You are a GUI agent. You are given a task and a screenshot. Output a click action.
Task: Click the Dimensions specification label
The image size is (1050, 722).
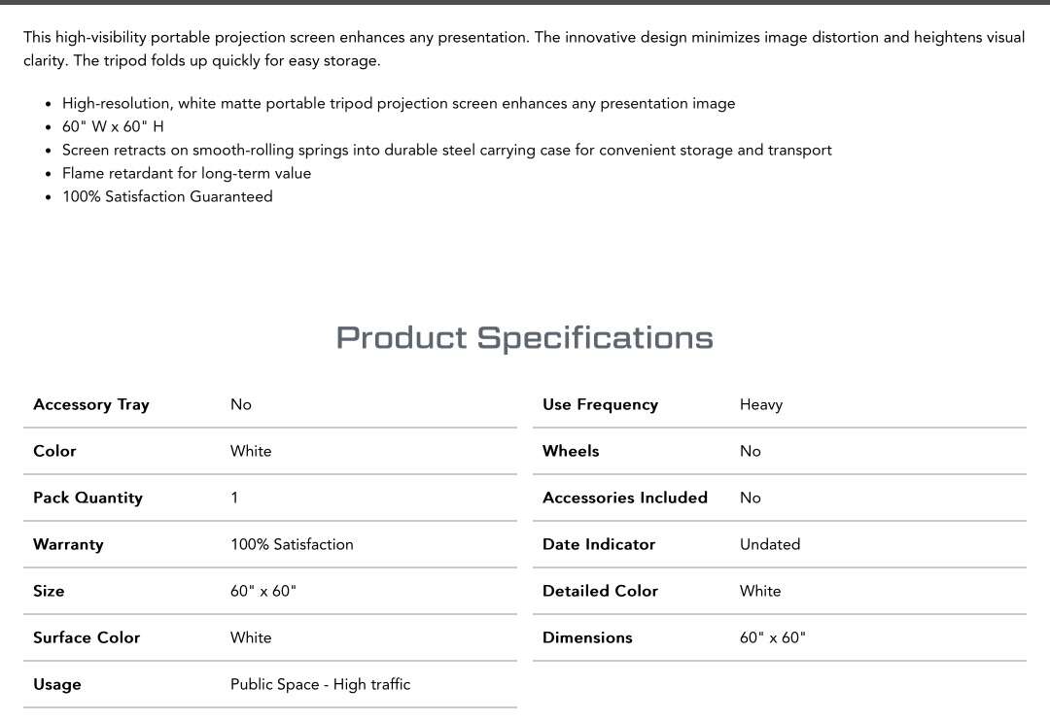(x=587, y=637)
